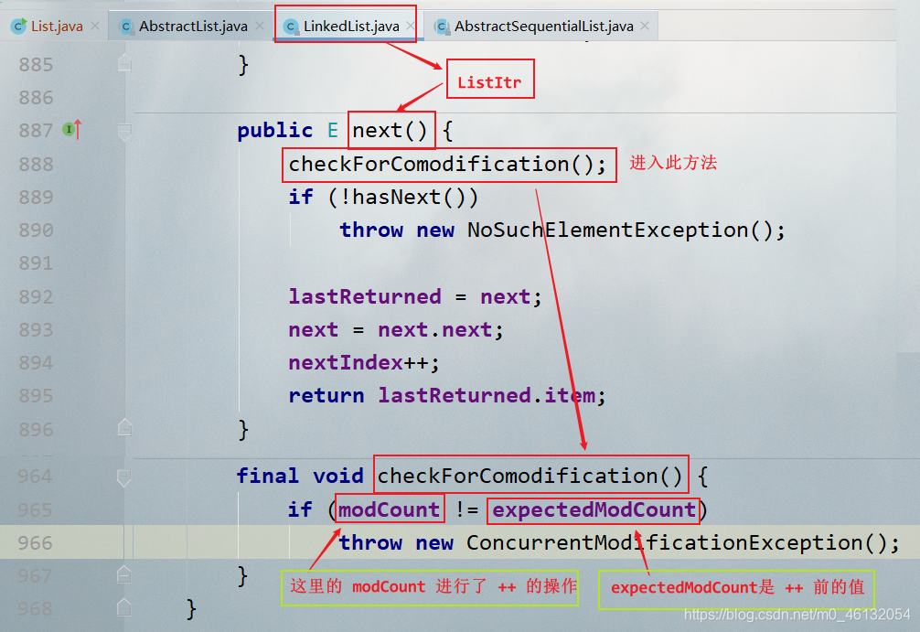920x632 pixels.
Task: Click the final keyword on line 964
Action: 268,476
